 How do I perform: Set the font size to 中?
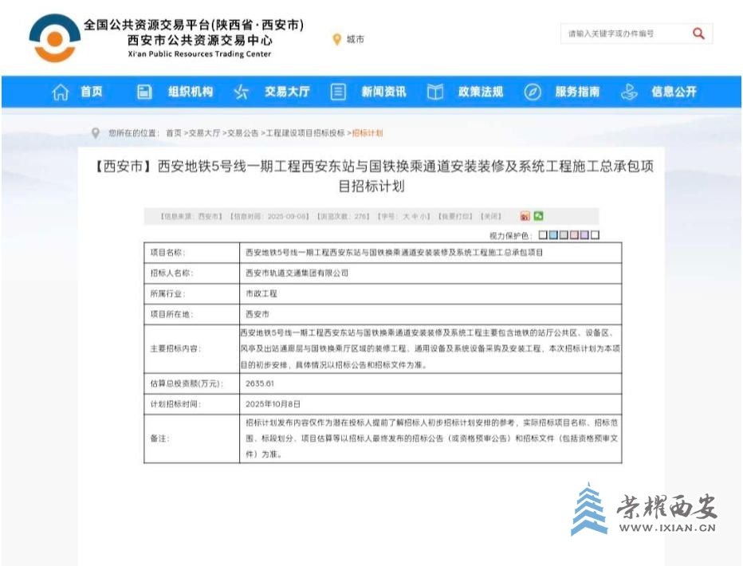pyautogui.click(x=414, y=217)
